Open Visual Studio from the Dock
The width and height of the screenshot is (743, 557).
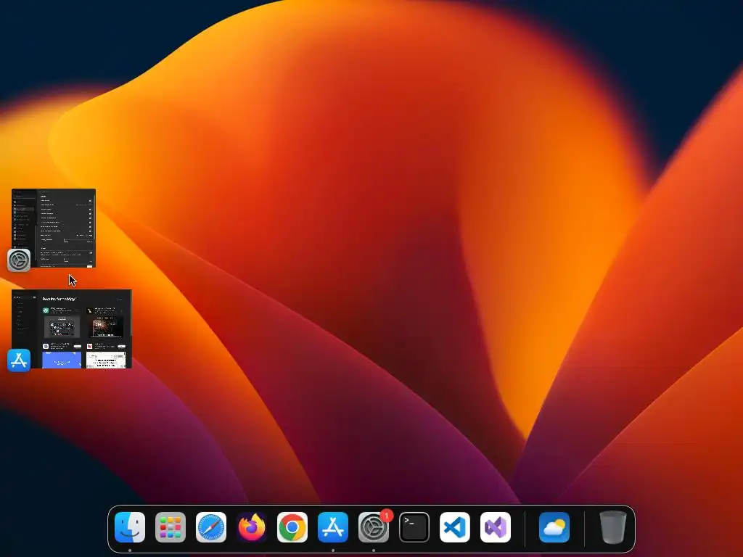[x=496, y=527]
